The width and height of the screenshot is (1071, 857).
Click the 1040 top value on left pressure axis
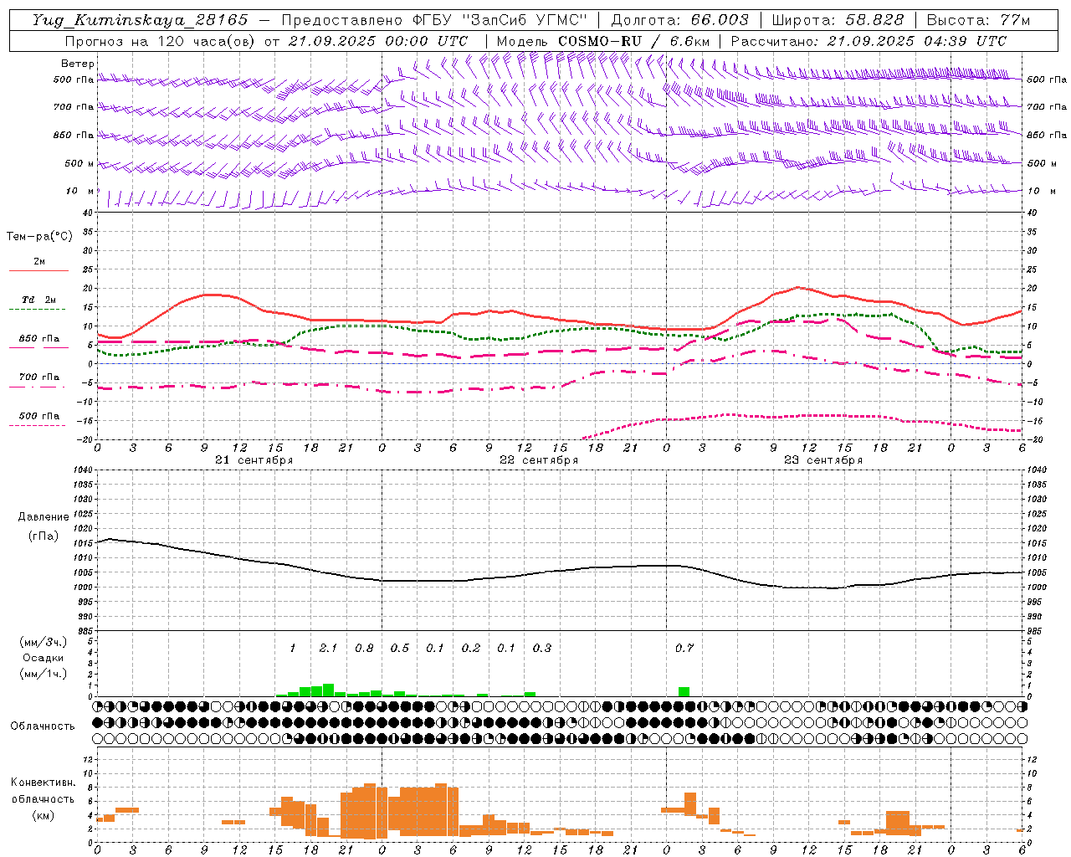tap(82, 470)
